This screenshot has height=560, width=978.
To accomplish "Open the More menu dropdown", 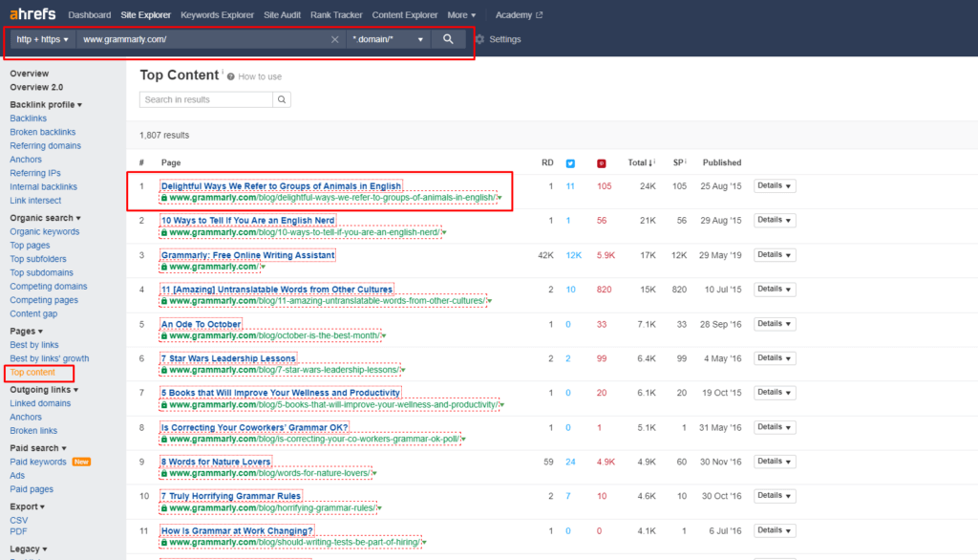I will (461, 15).
